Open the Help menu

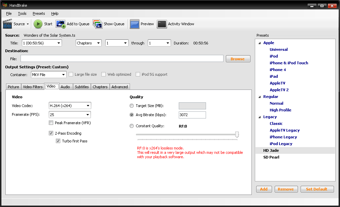(55, 13)
